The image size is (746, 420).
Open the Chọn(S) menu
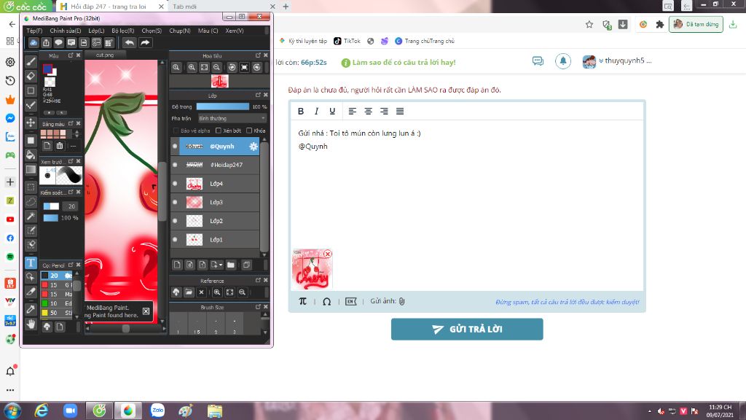pos(152,31)
